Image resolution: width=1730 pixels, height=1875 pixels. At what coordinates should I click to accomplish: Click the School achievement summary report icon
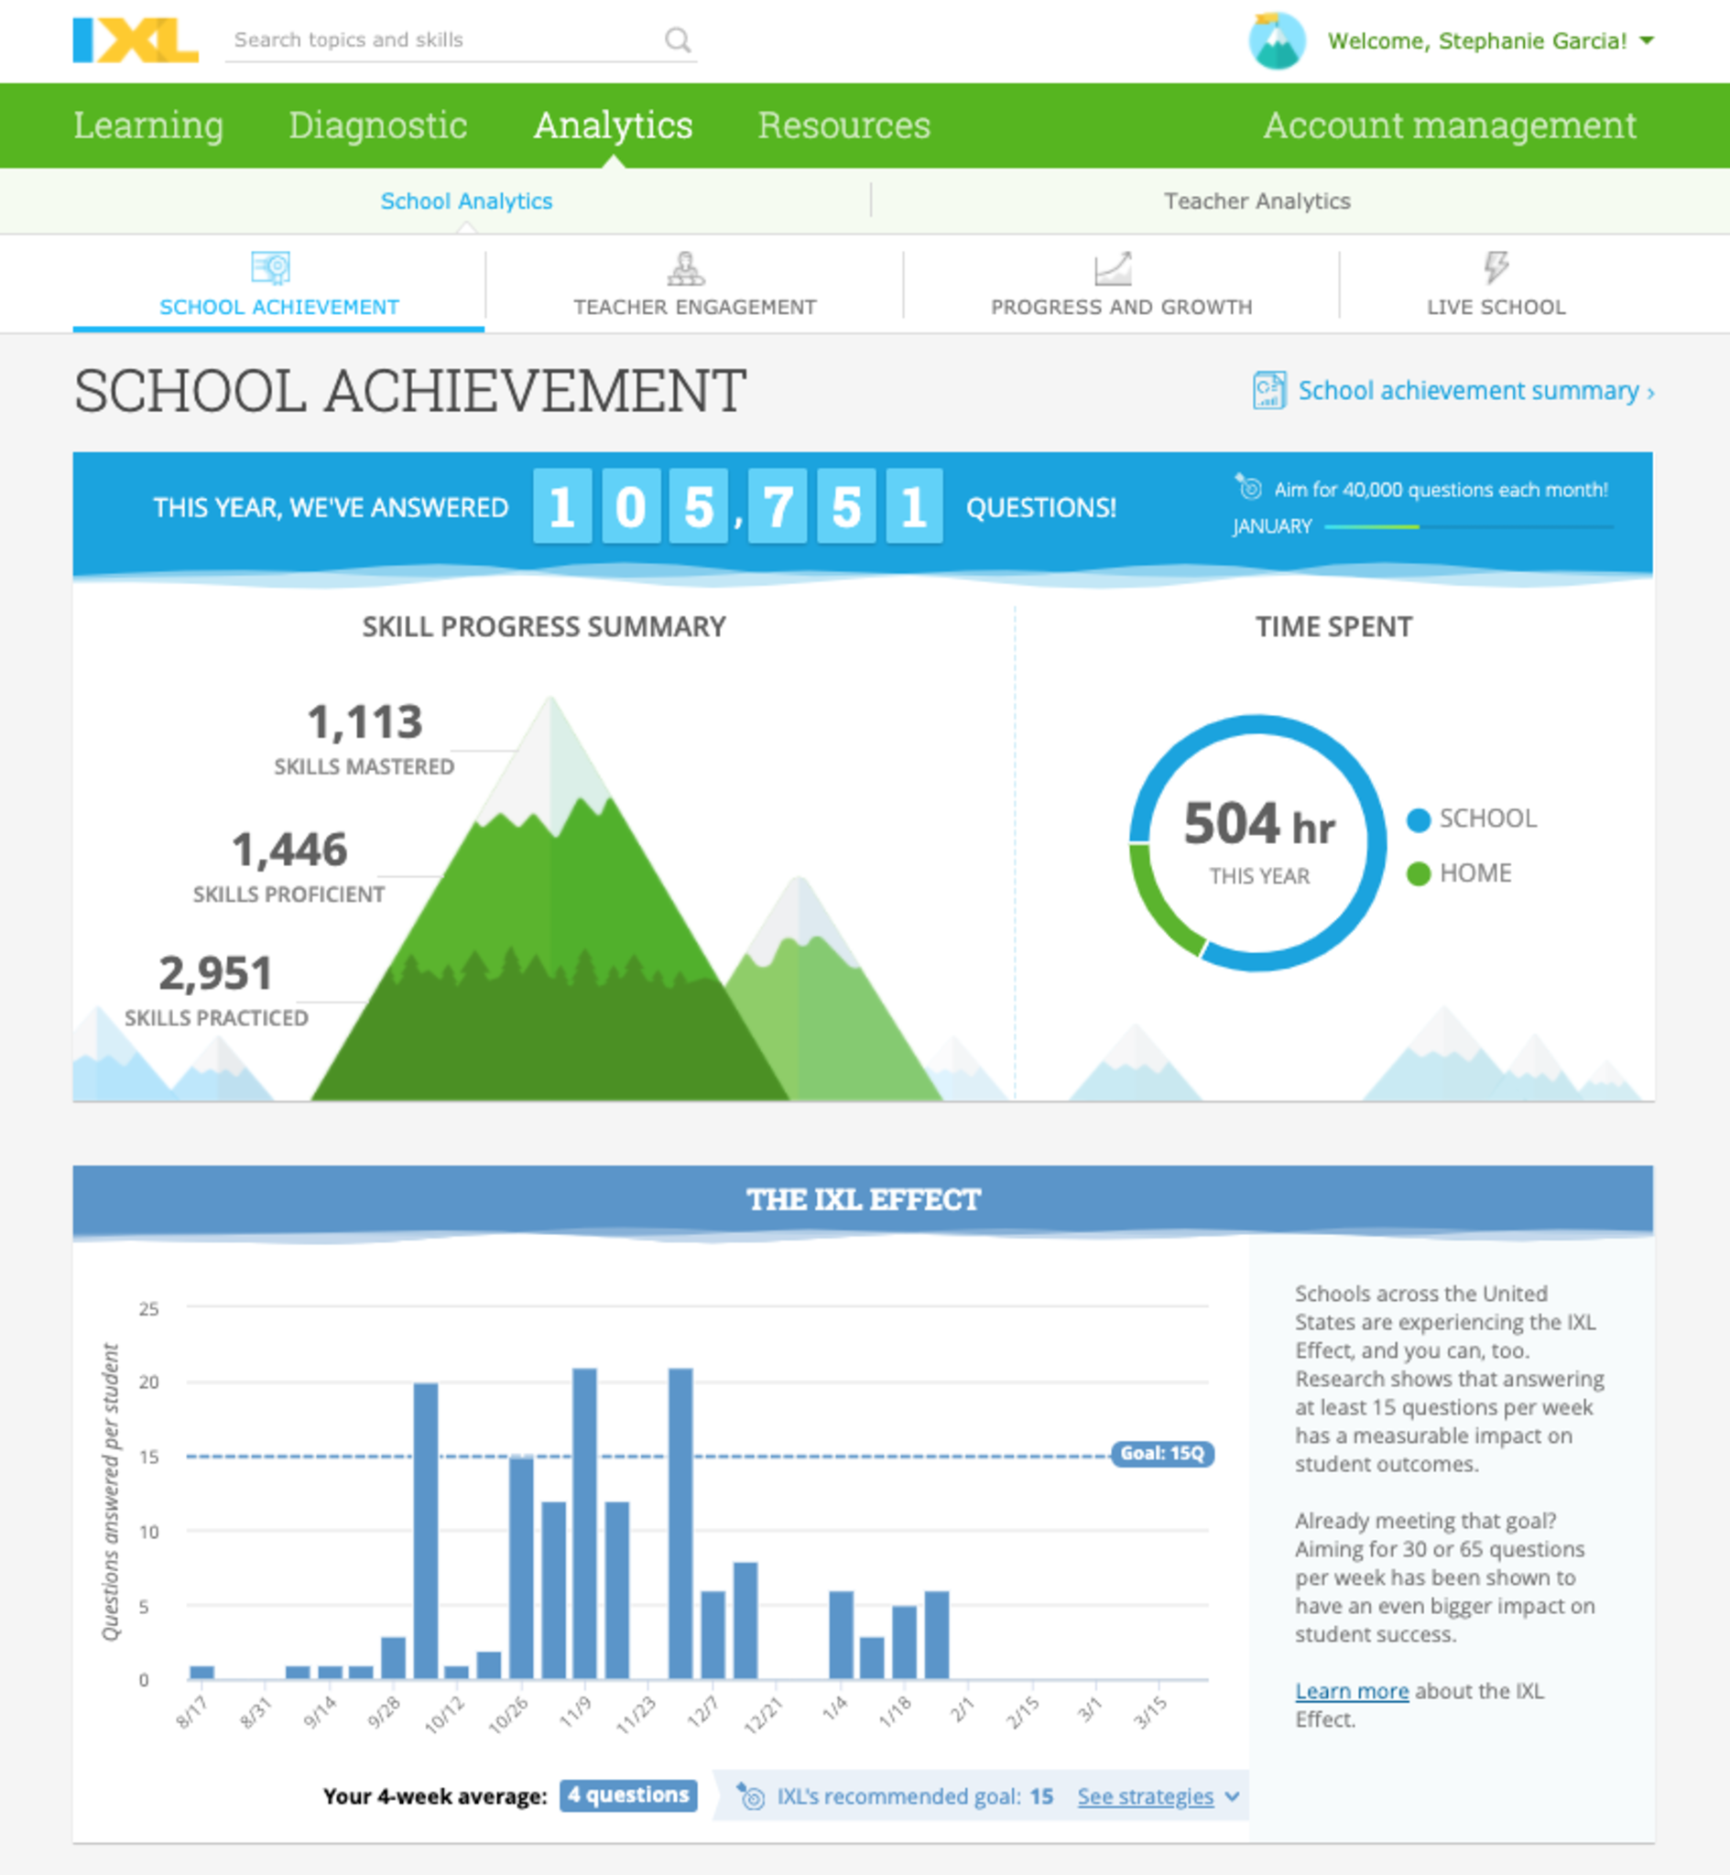[x=1268, y=390]
